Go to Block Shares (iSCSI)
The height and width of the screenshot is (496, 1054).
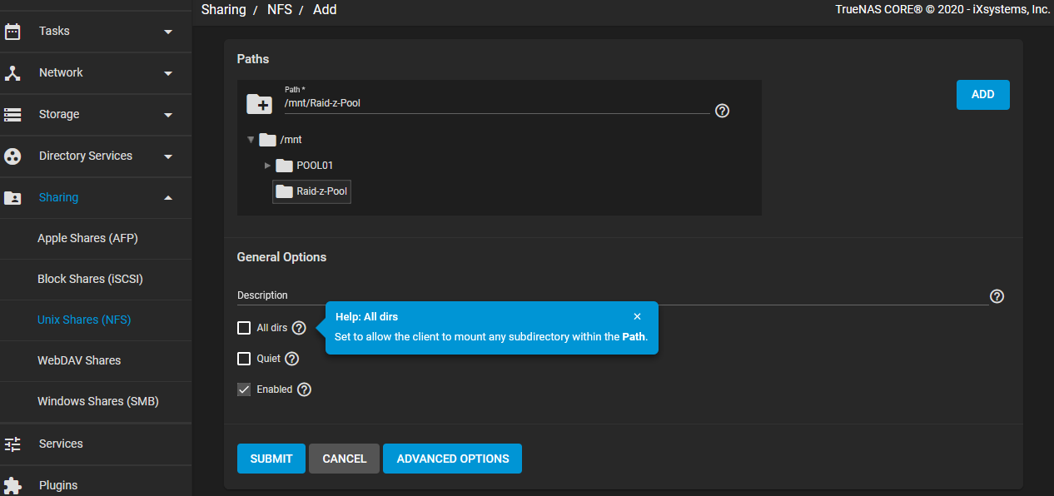coord(91,279)
